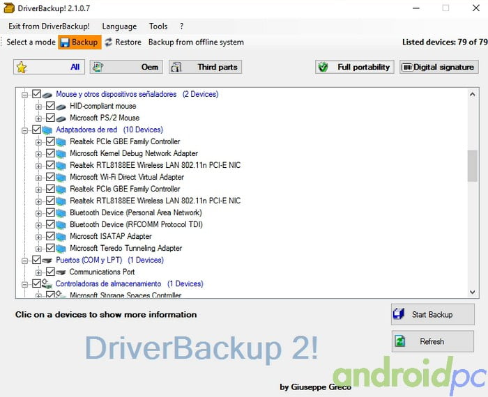
Task: Open the Language menu
Action: coord(119,26)
